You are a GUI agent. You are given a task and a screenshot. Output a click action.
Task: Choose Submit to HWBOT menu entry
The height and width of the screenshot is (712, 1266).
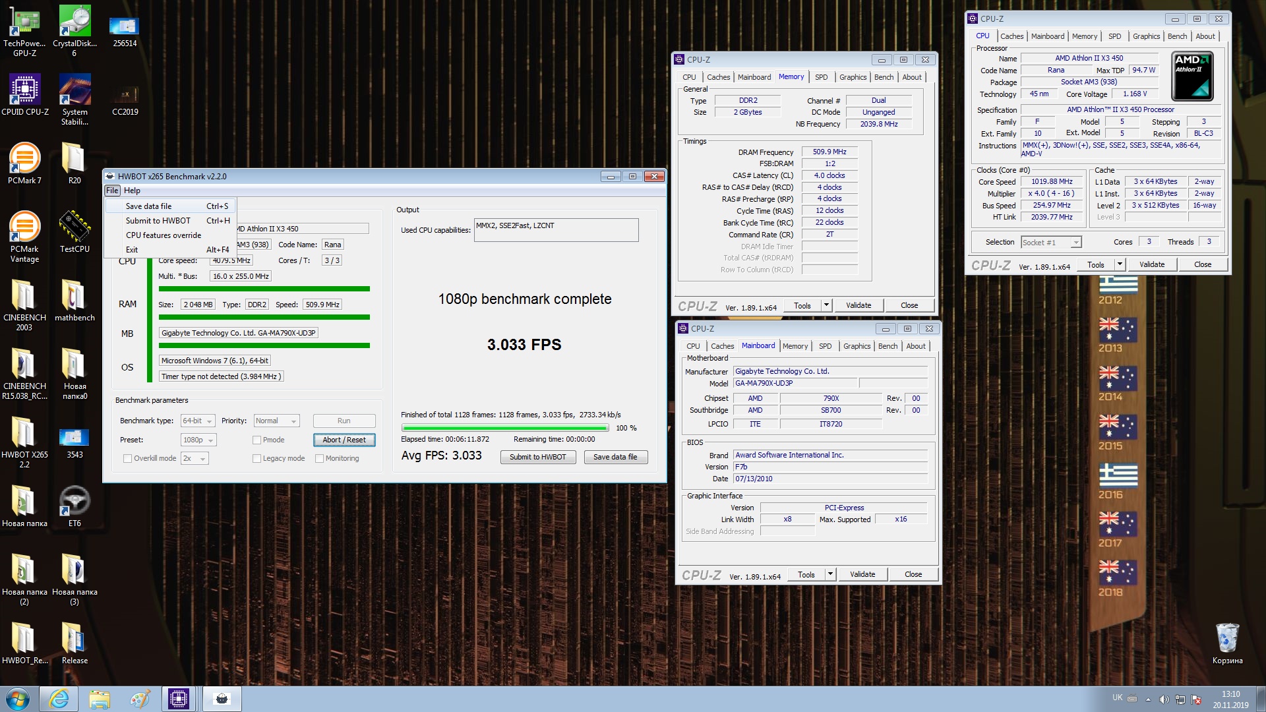tap(170, 221)
